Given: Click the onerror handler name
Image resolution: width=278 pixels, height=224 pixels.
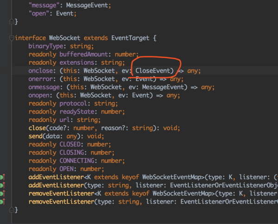Looking at the screenshot, I should [41, 79].
